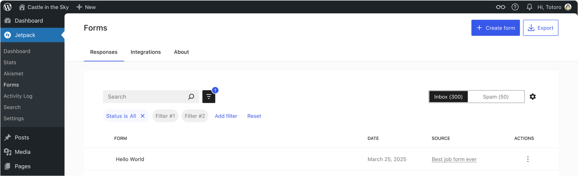Open the Hello World row actions menu
The height and width of the screenshot is (176, 578).
(528, 159)
